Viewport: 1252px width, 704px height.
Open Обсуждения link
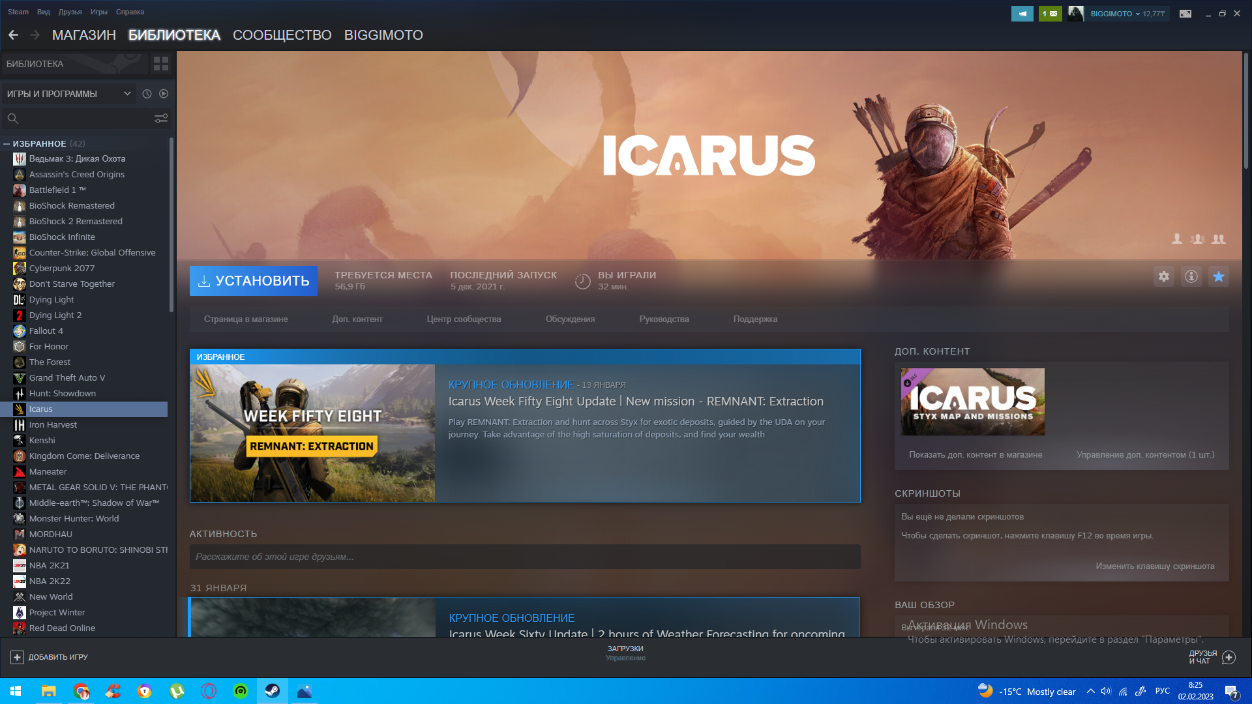[571, 319]
